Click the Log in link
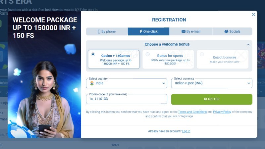 tap(186, 131)
